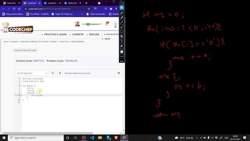Open the Windows Start menu

[4, 137]
